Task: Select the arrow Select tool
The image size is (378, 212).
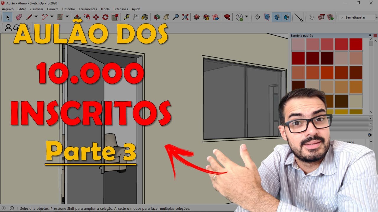Action: click(x=8, y=17)
